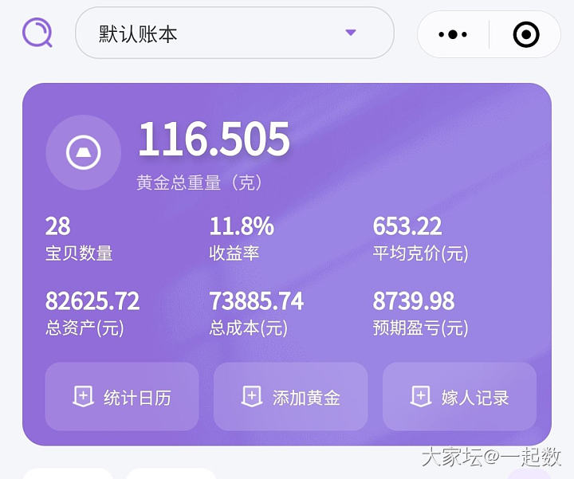Click the plus icon beside 嫁人记录

[420, 396]
